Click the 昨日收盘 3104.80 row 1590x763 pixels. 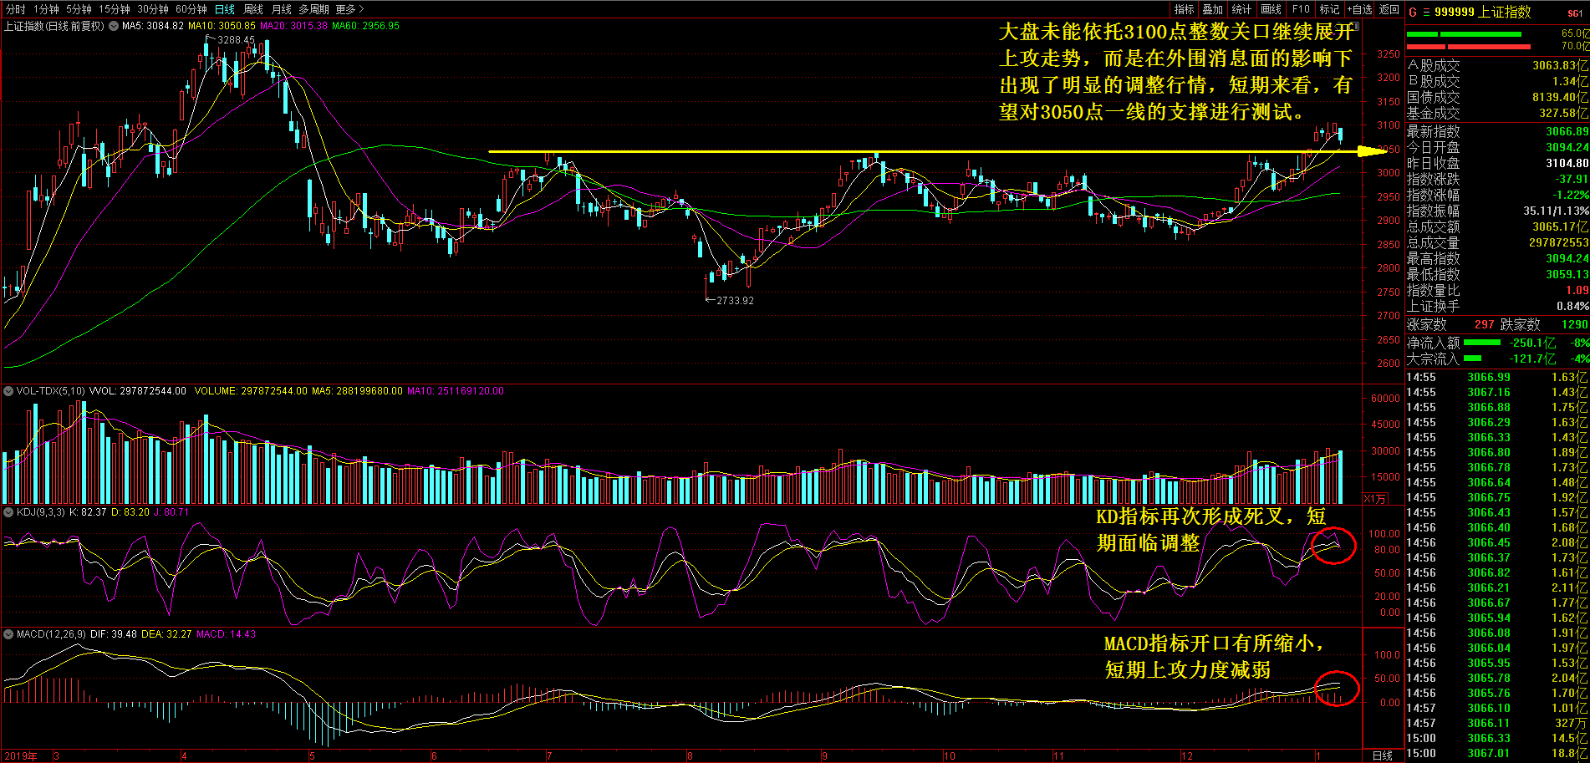click(1497, 163)
